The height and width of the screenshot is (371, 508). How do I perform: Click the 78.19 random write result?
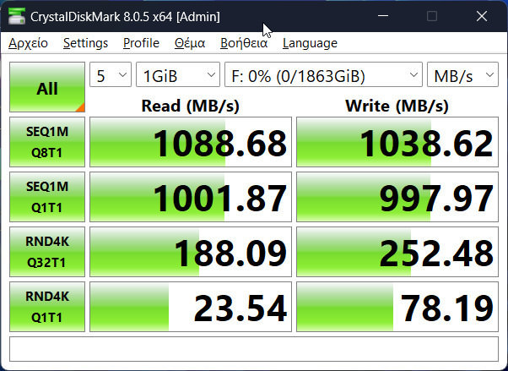point(397,308)
